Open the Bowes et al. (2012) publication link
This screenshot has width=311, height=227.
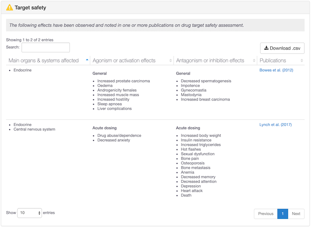[276, 70]
